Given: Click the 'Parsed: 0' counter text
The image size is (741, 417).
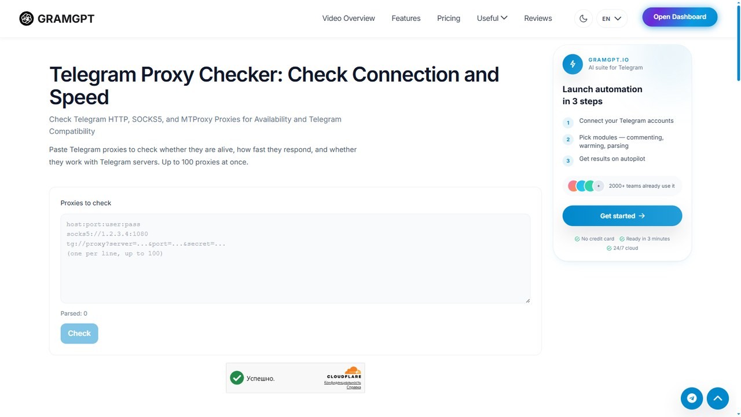Looking at the screenshot, I should [74, 313].
